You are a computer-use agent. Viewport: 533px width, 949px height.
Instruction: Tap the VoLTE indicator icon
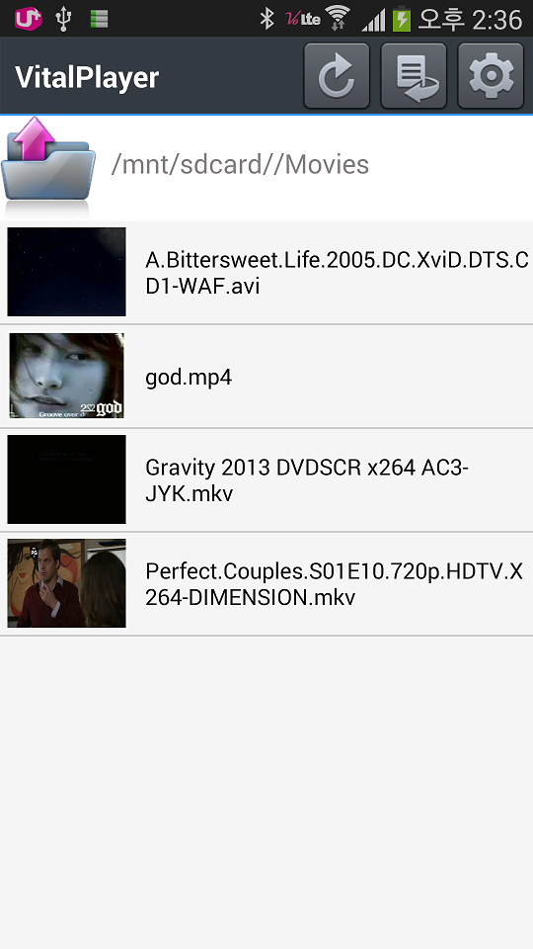point(302,18)
